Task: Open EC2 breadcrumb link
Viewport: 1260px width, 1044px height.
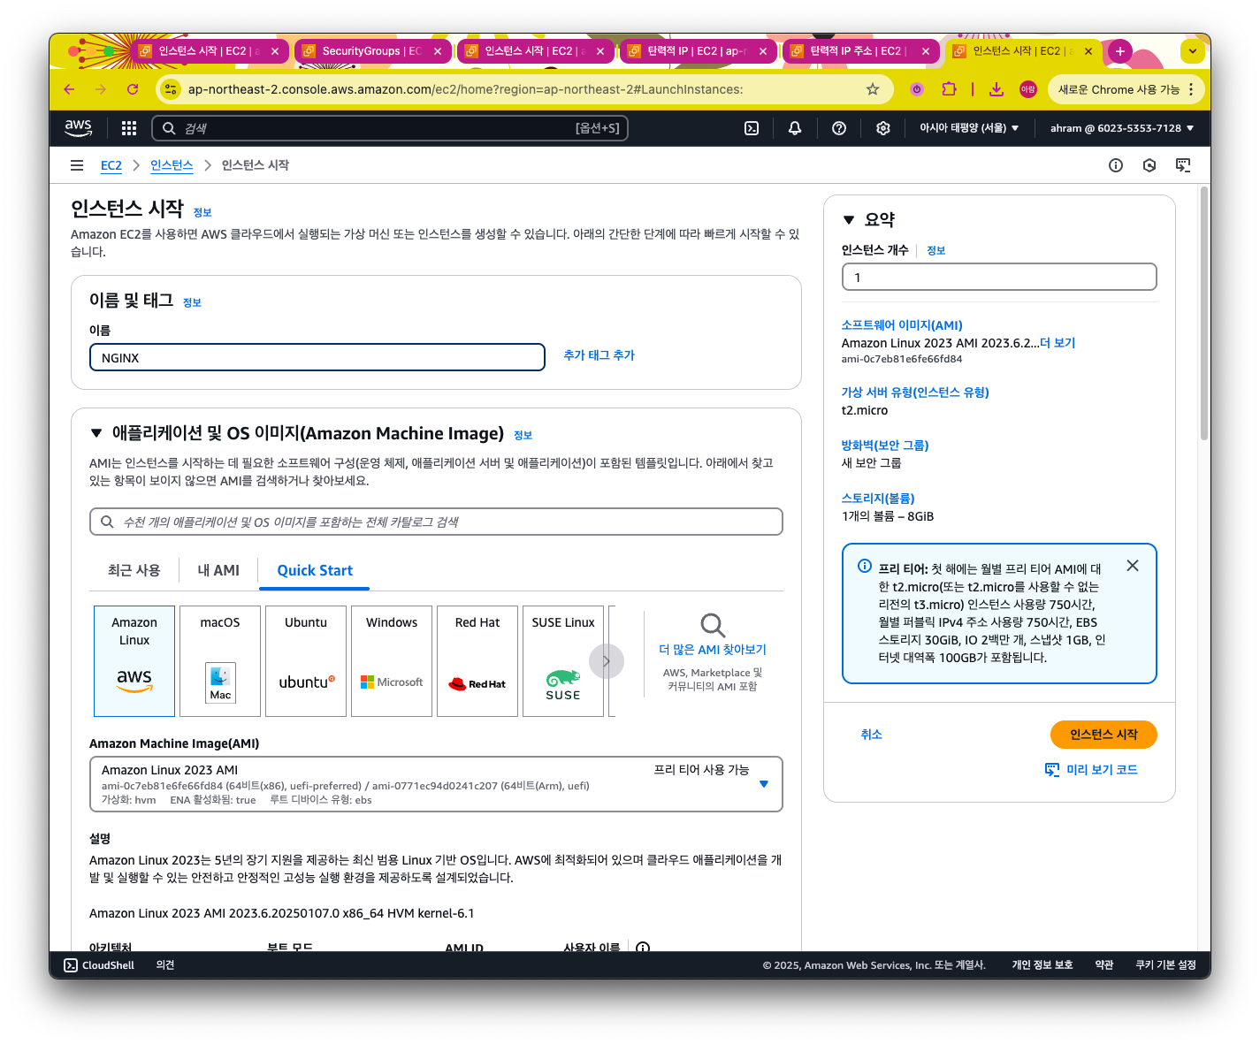Action: [111, 165]
